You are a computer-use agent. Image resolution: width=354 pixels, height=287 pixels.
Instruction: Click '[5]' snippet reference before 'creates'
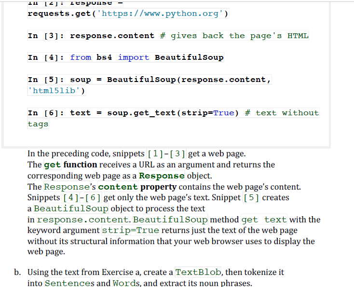coord(251,198)
